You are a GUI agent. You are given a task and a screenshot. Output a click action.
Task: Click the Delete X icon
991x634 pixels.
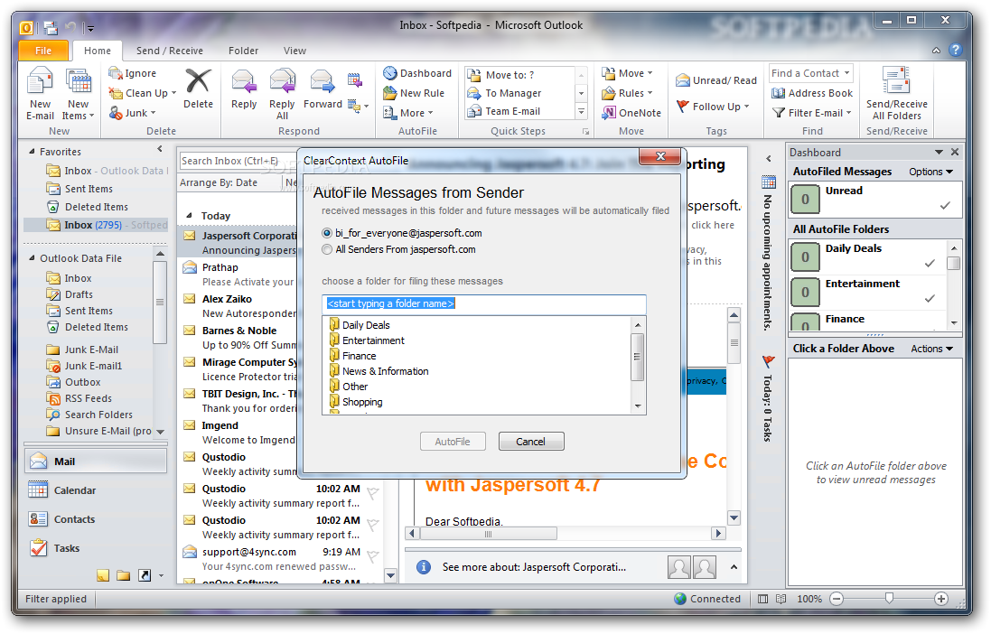point(198,81)
